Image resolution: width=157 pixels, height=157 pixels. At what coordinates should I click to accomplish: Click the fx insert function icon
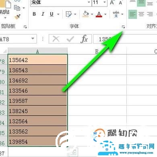coord(84,39)
